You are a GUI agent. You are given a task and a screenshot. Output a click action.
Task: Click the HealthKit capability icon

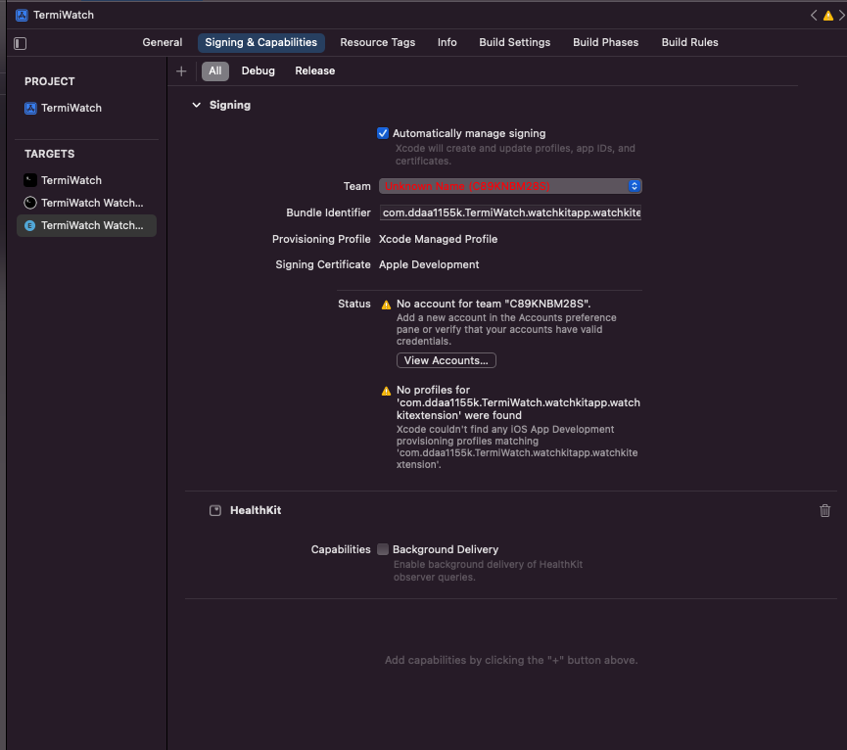point(215,510)
